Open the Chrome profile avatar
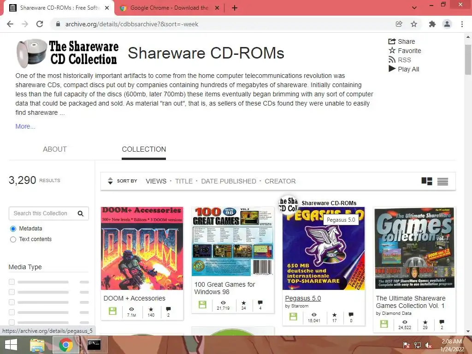Image resolution: width=472 pixels, height=354 pixels. [x=447, y=24]
